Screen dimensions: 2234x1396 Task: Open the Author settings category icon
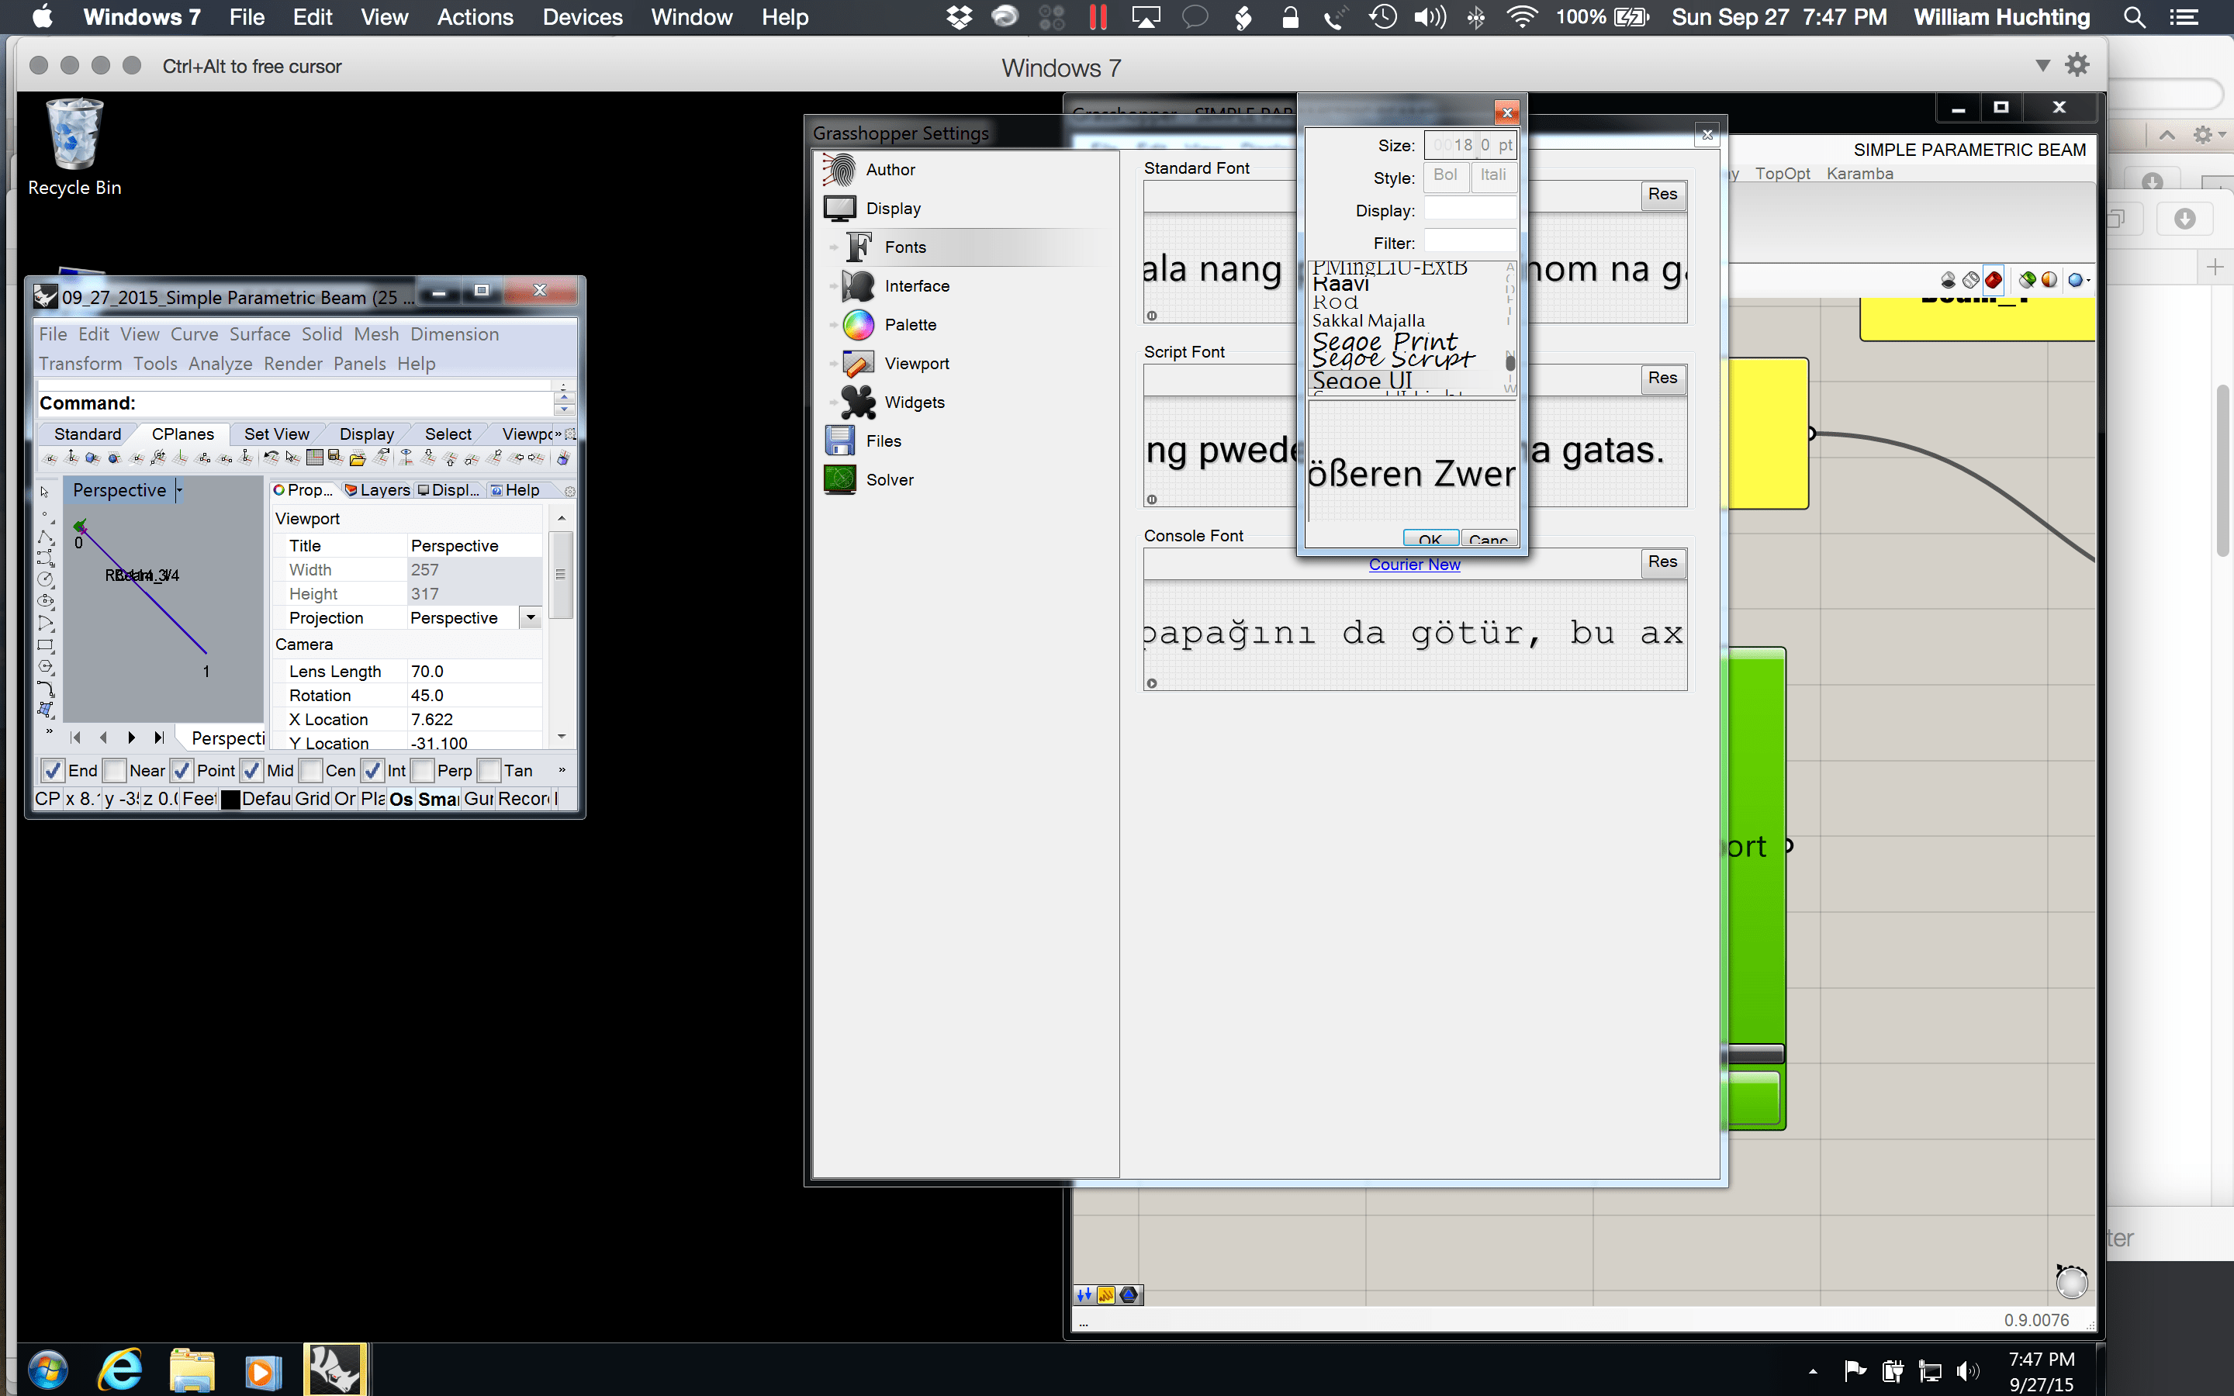(x=839, y=170)
